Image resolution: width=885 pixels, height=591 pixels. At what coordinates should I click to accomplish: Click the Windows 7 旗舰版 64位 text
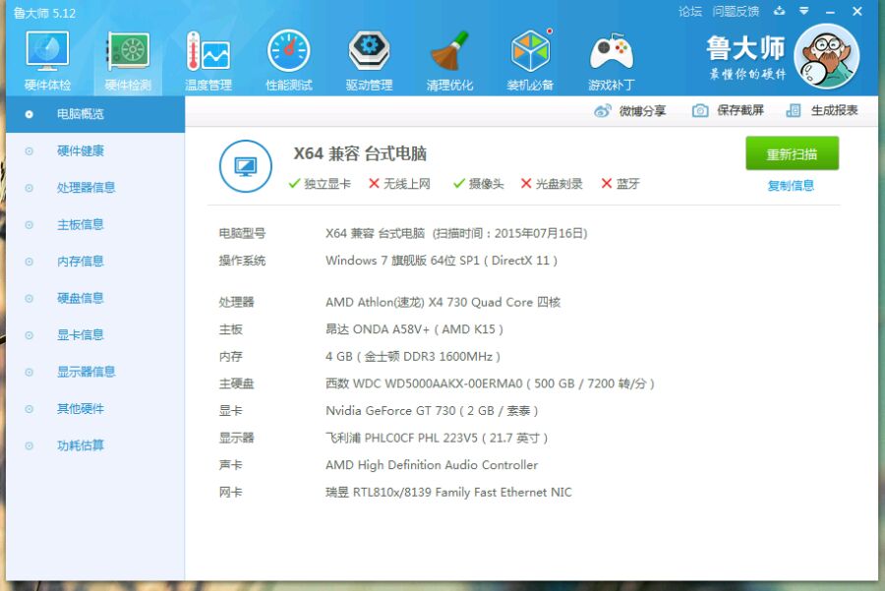[x=442, y=261]
